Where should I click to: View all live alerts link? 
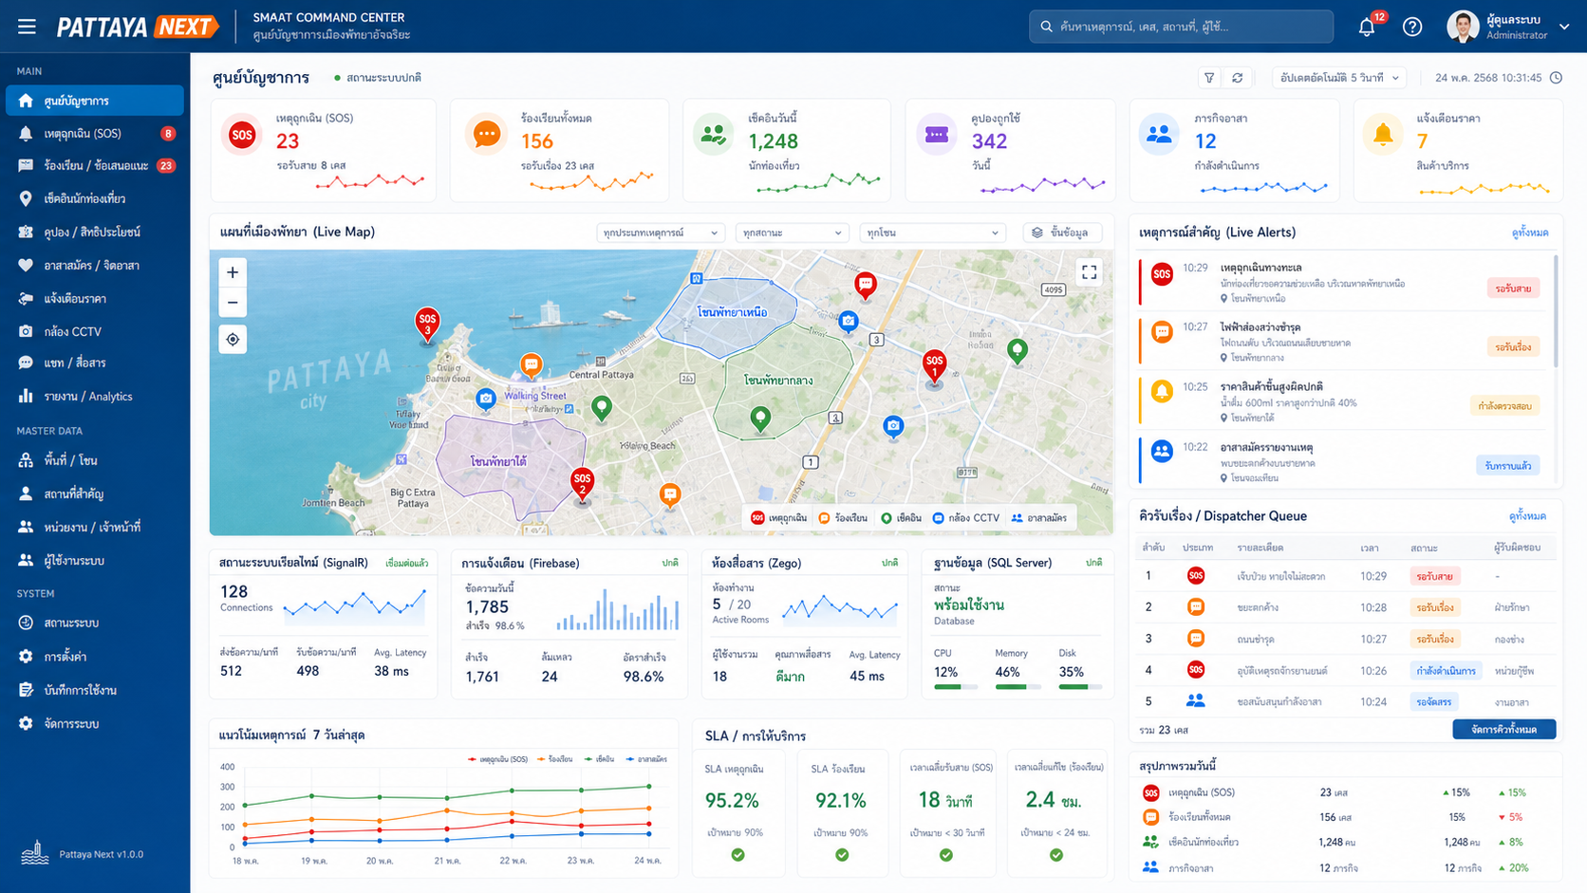[x=1530, y=233]
